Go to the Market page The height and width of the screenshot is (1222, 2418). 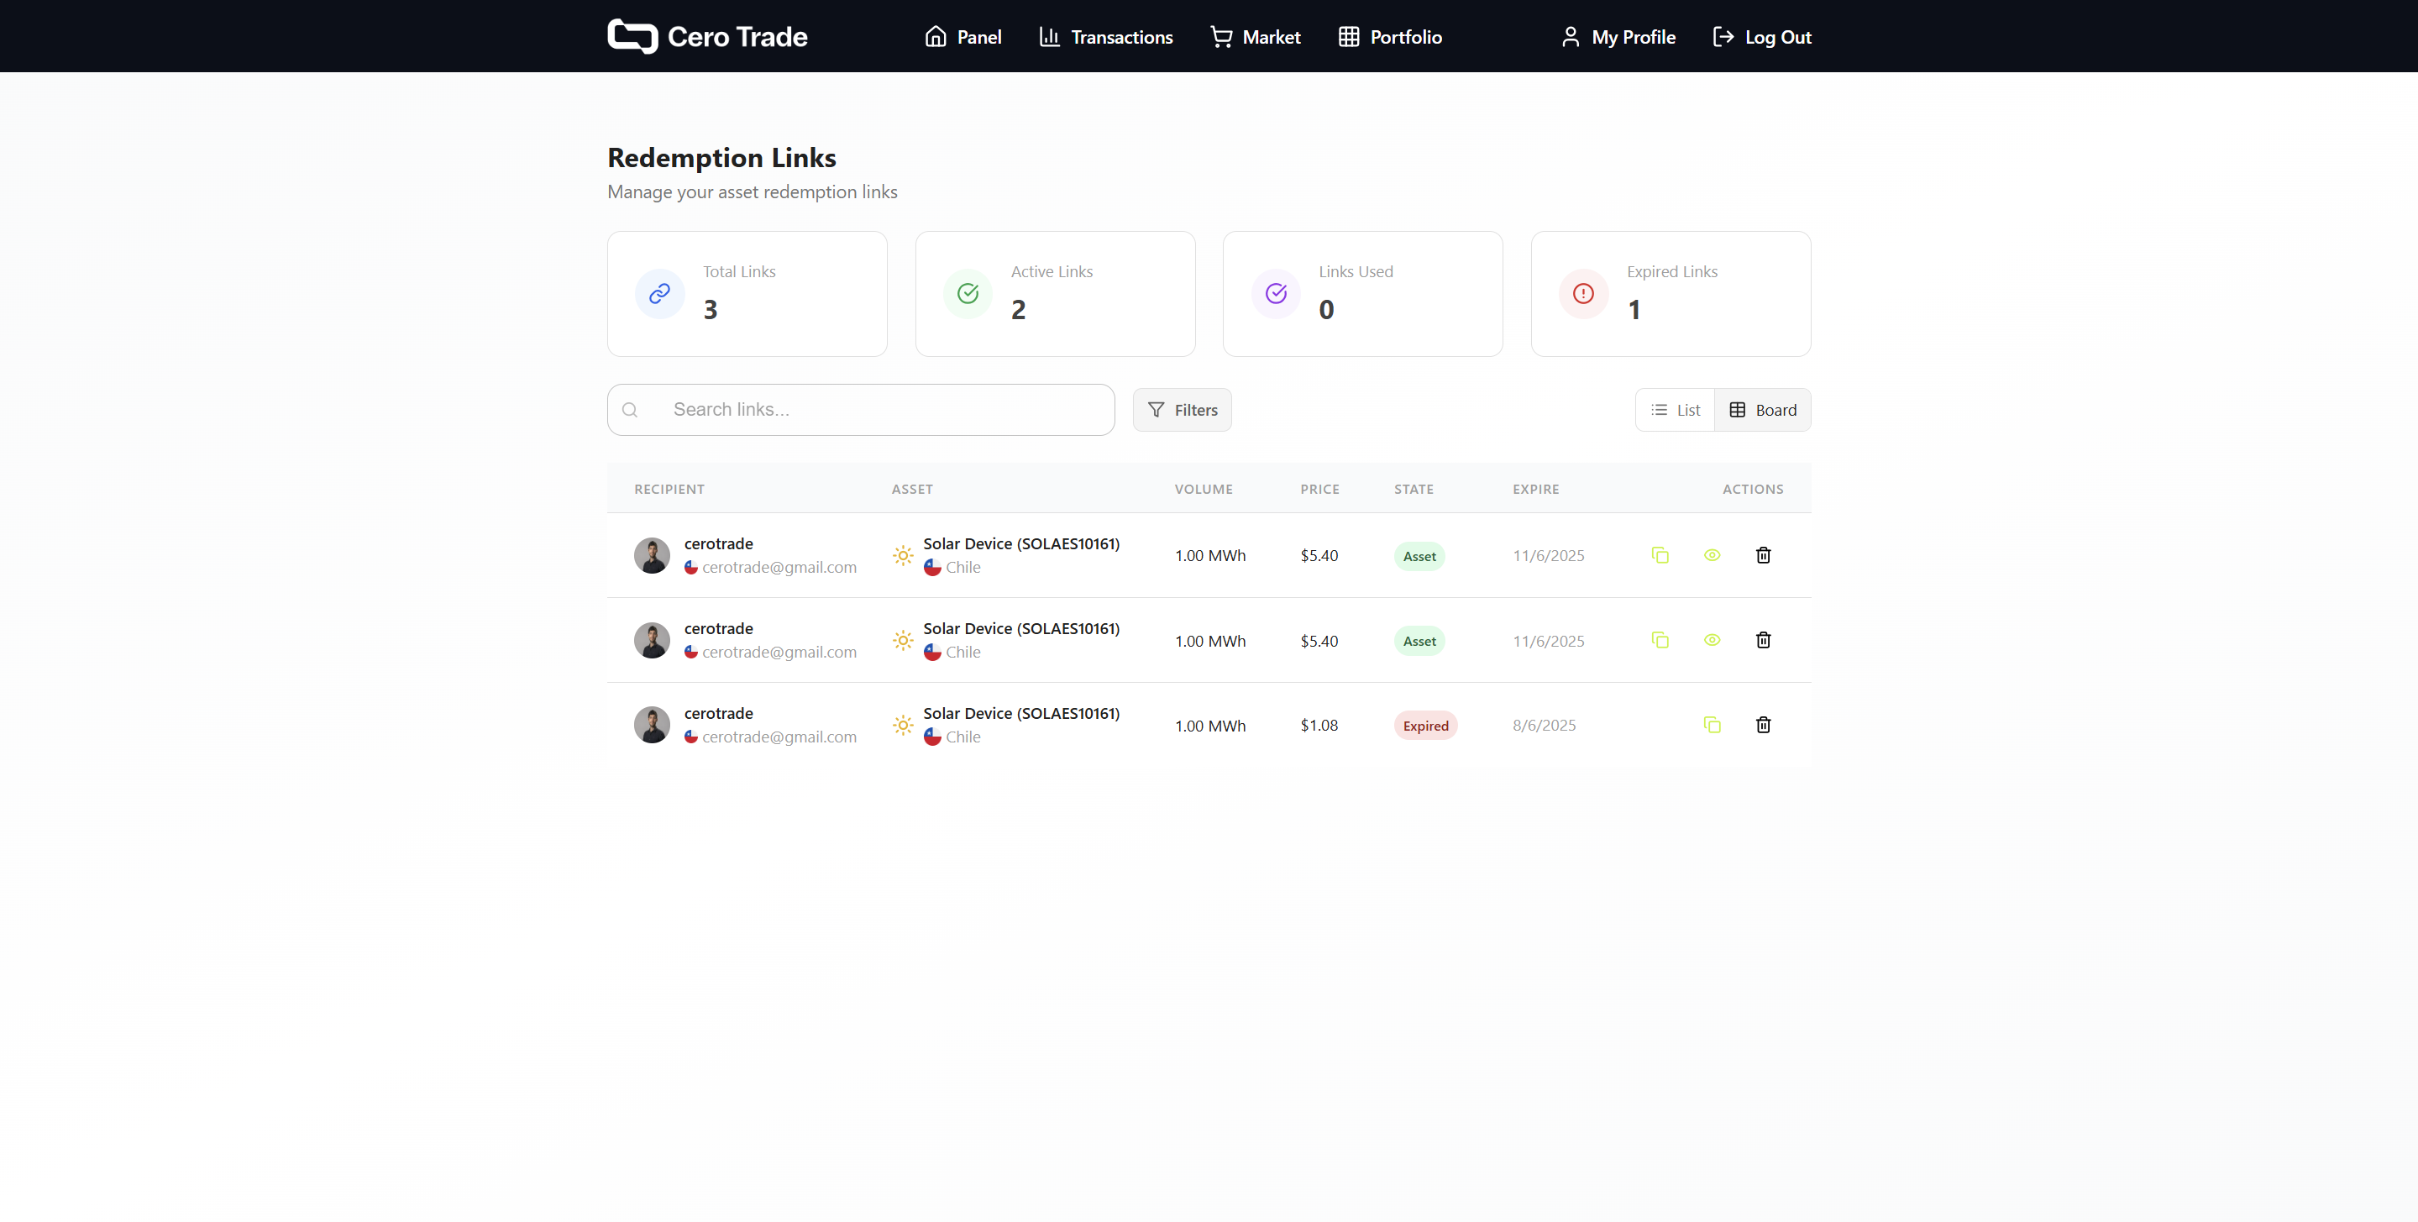click(1255, 37)
